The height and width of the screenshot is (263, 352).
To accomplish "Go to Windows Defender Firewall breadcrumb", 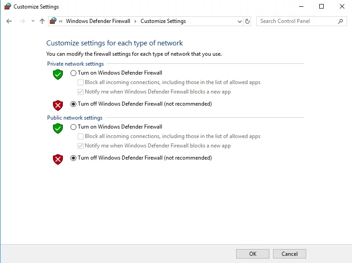I will [x=98, y=21].
